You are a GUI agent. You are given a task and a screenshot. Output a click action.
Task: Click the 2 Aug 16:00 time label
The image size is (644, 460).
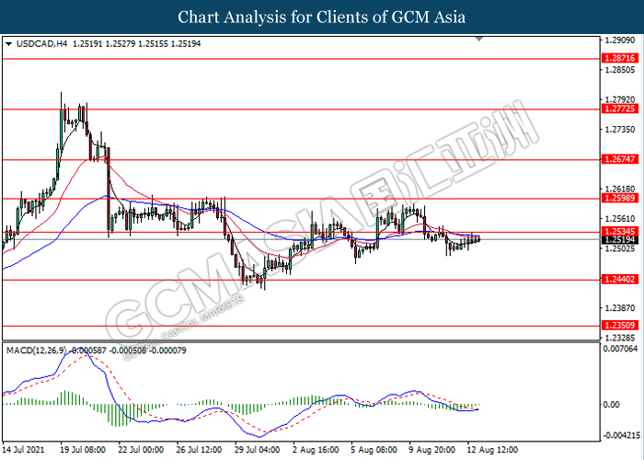(316, 450)
